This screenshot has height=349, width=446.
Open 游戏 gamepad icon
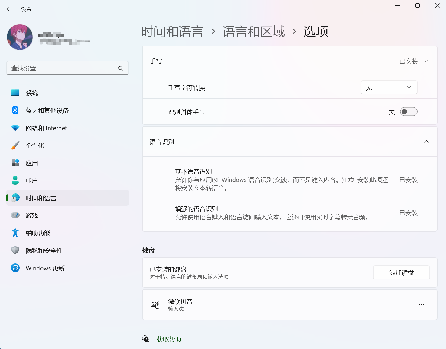coord(15,215)
